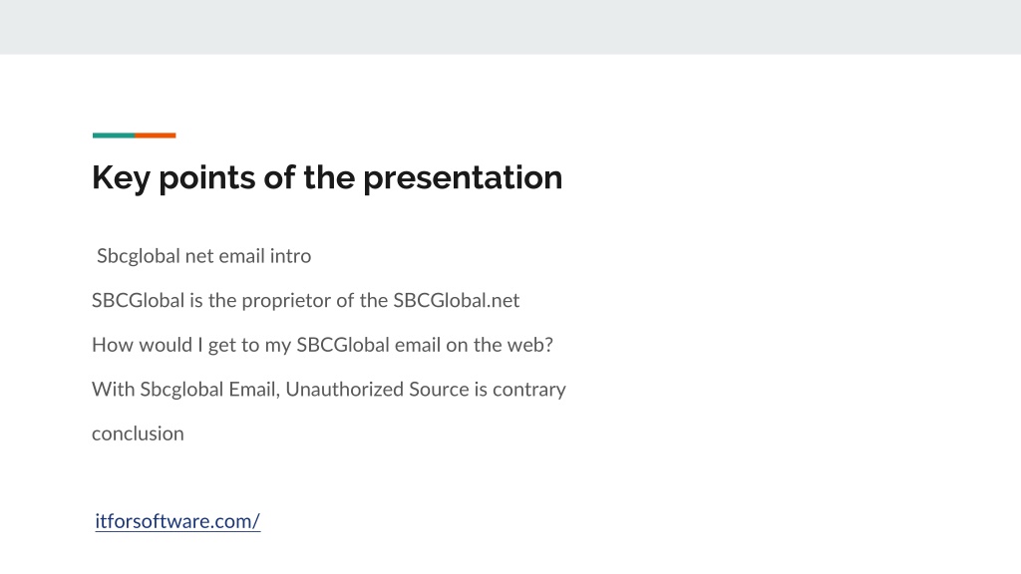Click the teal segment of accent bar

pos(114,136)
